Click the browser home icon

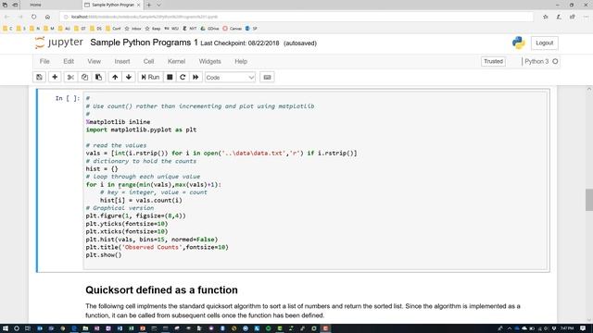(47, 17)
